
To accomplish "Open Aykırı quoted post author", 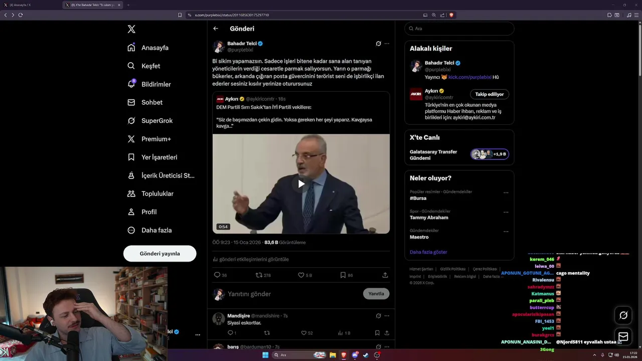I will click(x=231, y=99).
